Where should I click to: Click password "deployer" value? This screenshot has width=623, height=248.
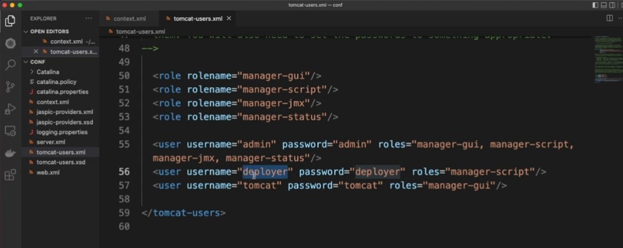[x=377, y=172]
